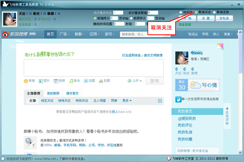Open 我的私信 in sidebar

click(185, 132)
